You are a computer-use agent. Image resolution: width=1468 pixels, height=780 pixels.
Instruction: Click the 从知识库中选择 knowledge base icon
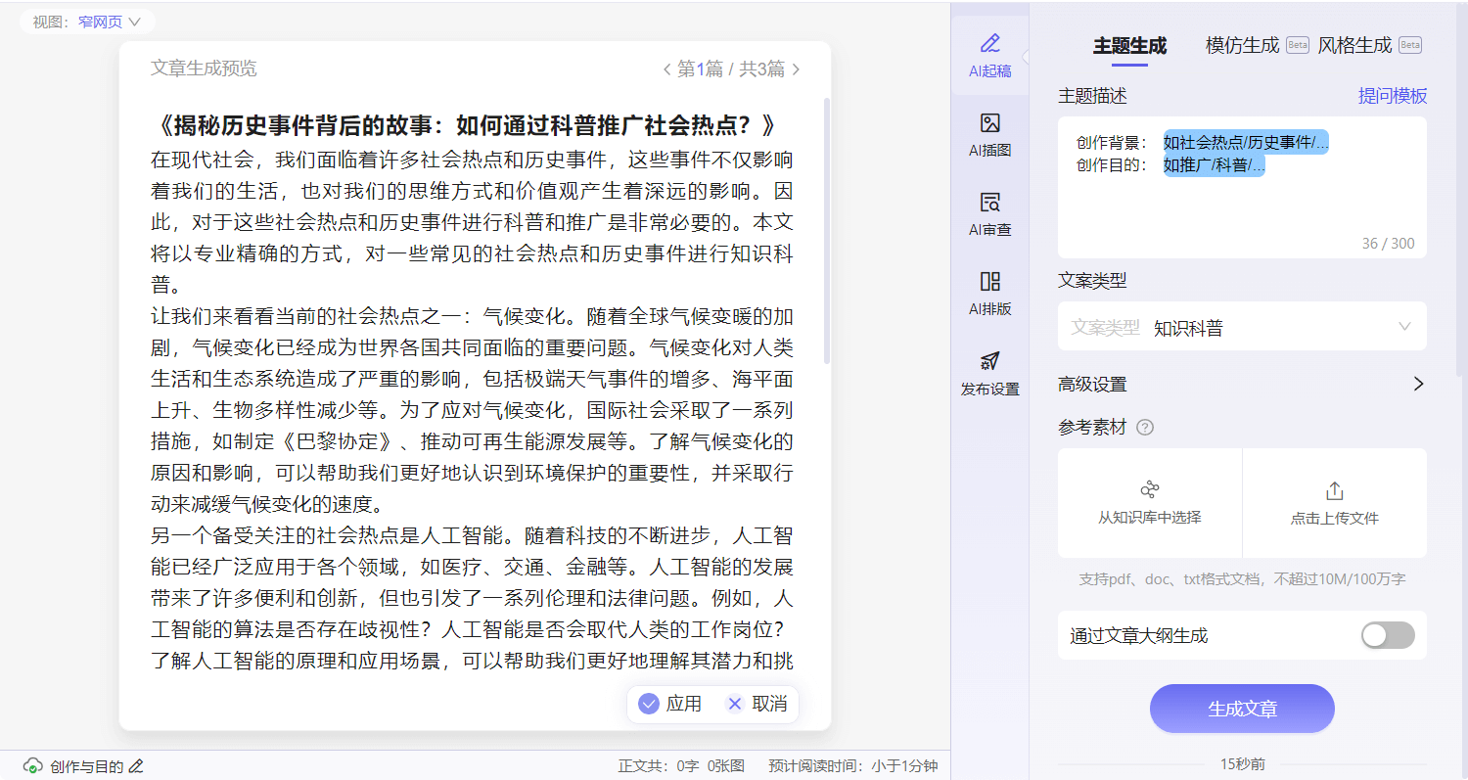click(x=1150, y=489)
